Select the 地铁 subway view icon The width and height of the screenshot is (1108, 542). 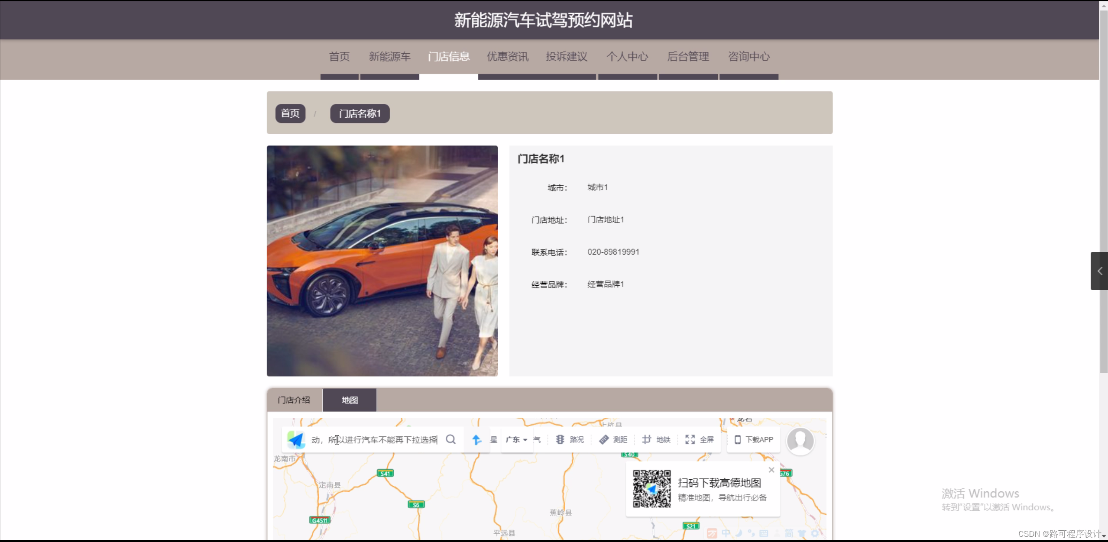[655, 439]
